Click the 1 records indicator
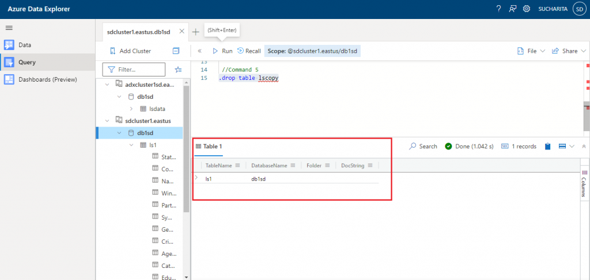This screenshot has width=590, height=280. 519,147
